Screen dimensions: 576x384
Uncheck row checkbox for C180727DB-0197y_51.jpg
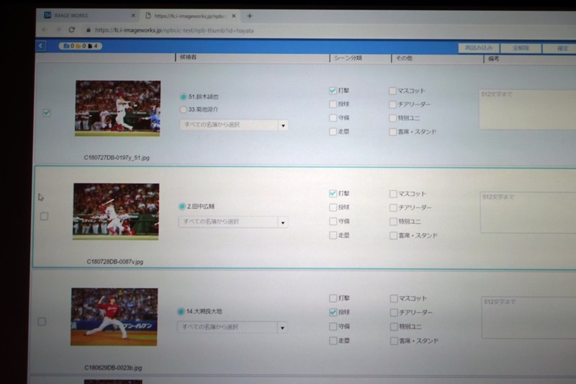[x=46, y=113]
